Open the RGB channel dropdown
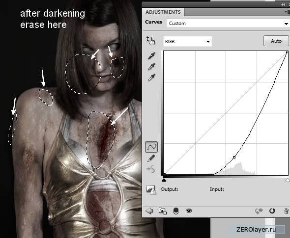This screenshot has width=290, height=238. [188, 41]
